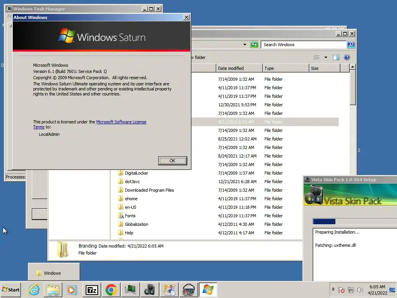Screen dimensions: 397x298
Task: Click the Explorer vertical scrollbar thumb
Action: coord(352,88)
